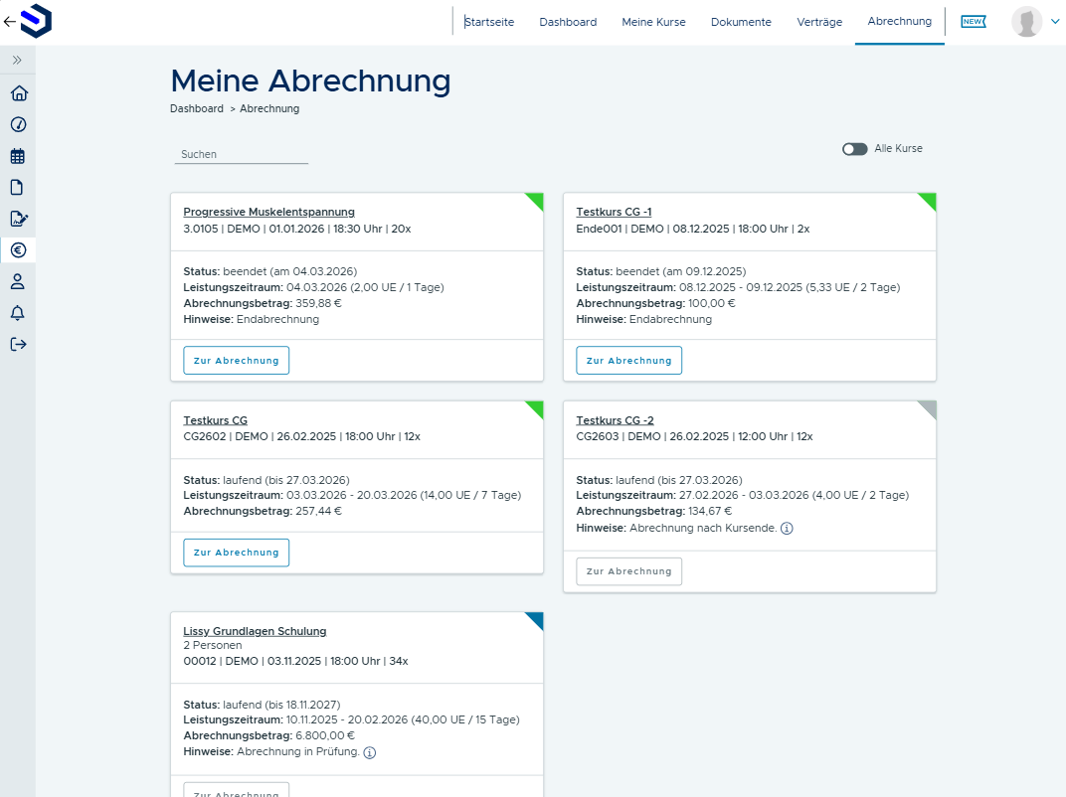Enable the 'Alle Kurse' toggle switch
This screenshot has height=797, width=1066.
(x=854, y=149)
